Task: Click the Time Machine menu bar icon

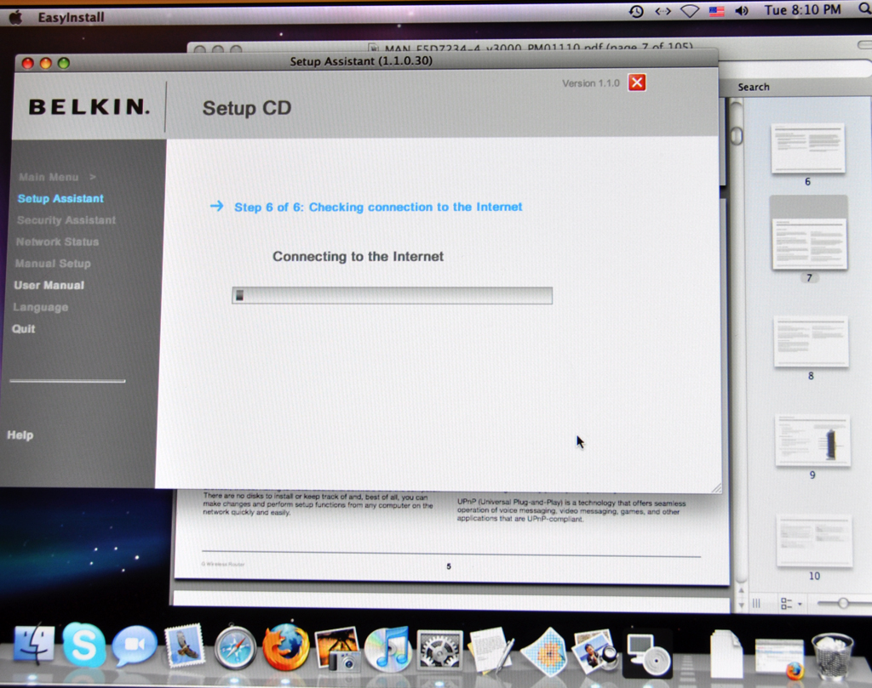Action: point(636,11)
